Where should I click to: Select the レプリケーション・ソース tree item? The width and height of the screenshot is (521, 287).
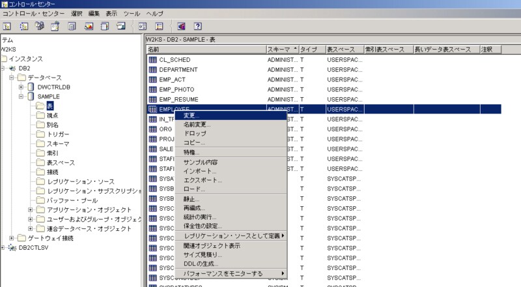[x=81, y=181]
